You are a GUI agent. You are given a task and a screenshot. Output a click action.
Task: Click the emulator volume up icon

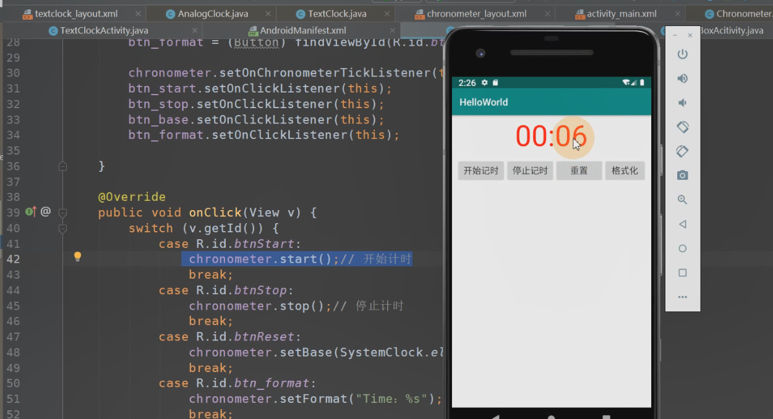pyautogui.click(x=682, y=78)
